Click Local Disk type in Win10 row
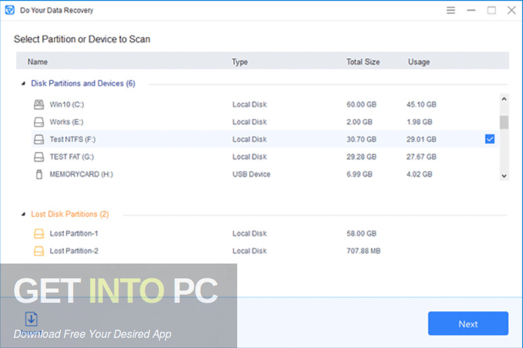 point(249,105)
